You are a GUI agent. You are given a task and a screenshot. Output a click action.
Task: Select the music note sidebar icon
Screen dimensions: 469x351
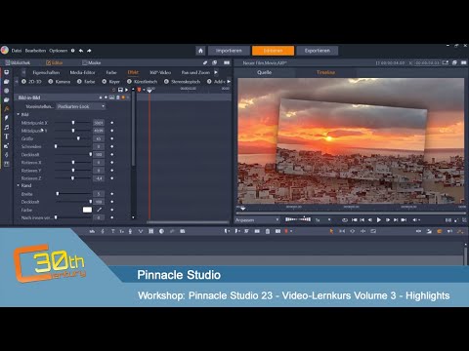(6, 127)
